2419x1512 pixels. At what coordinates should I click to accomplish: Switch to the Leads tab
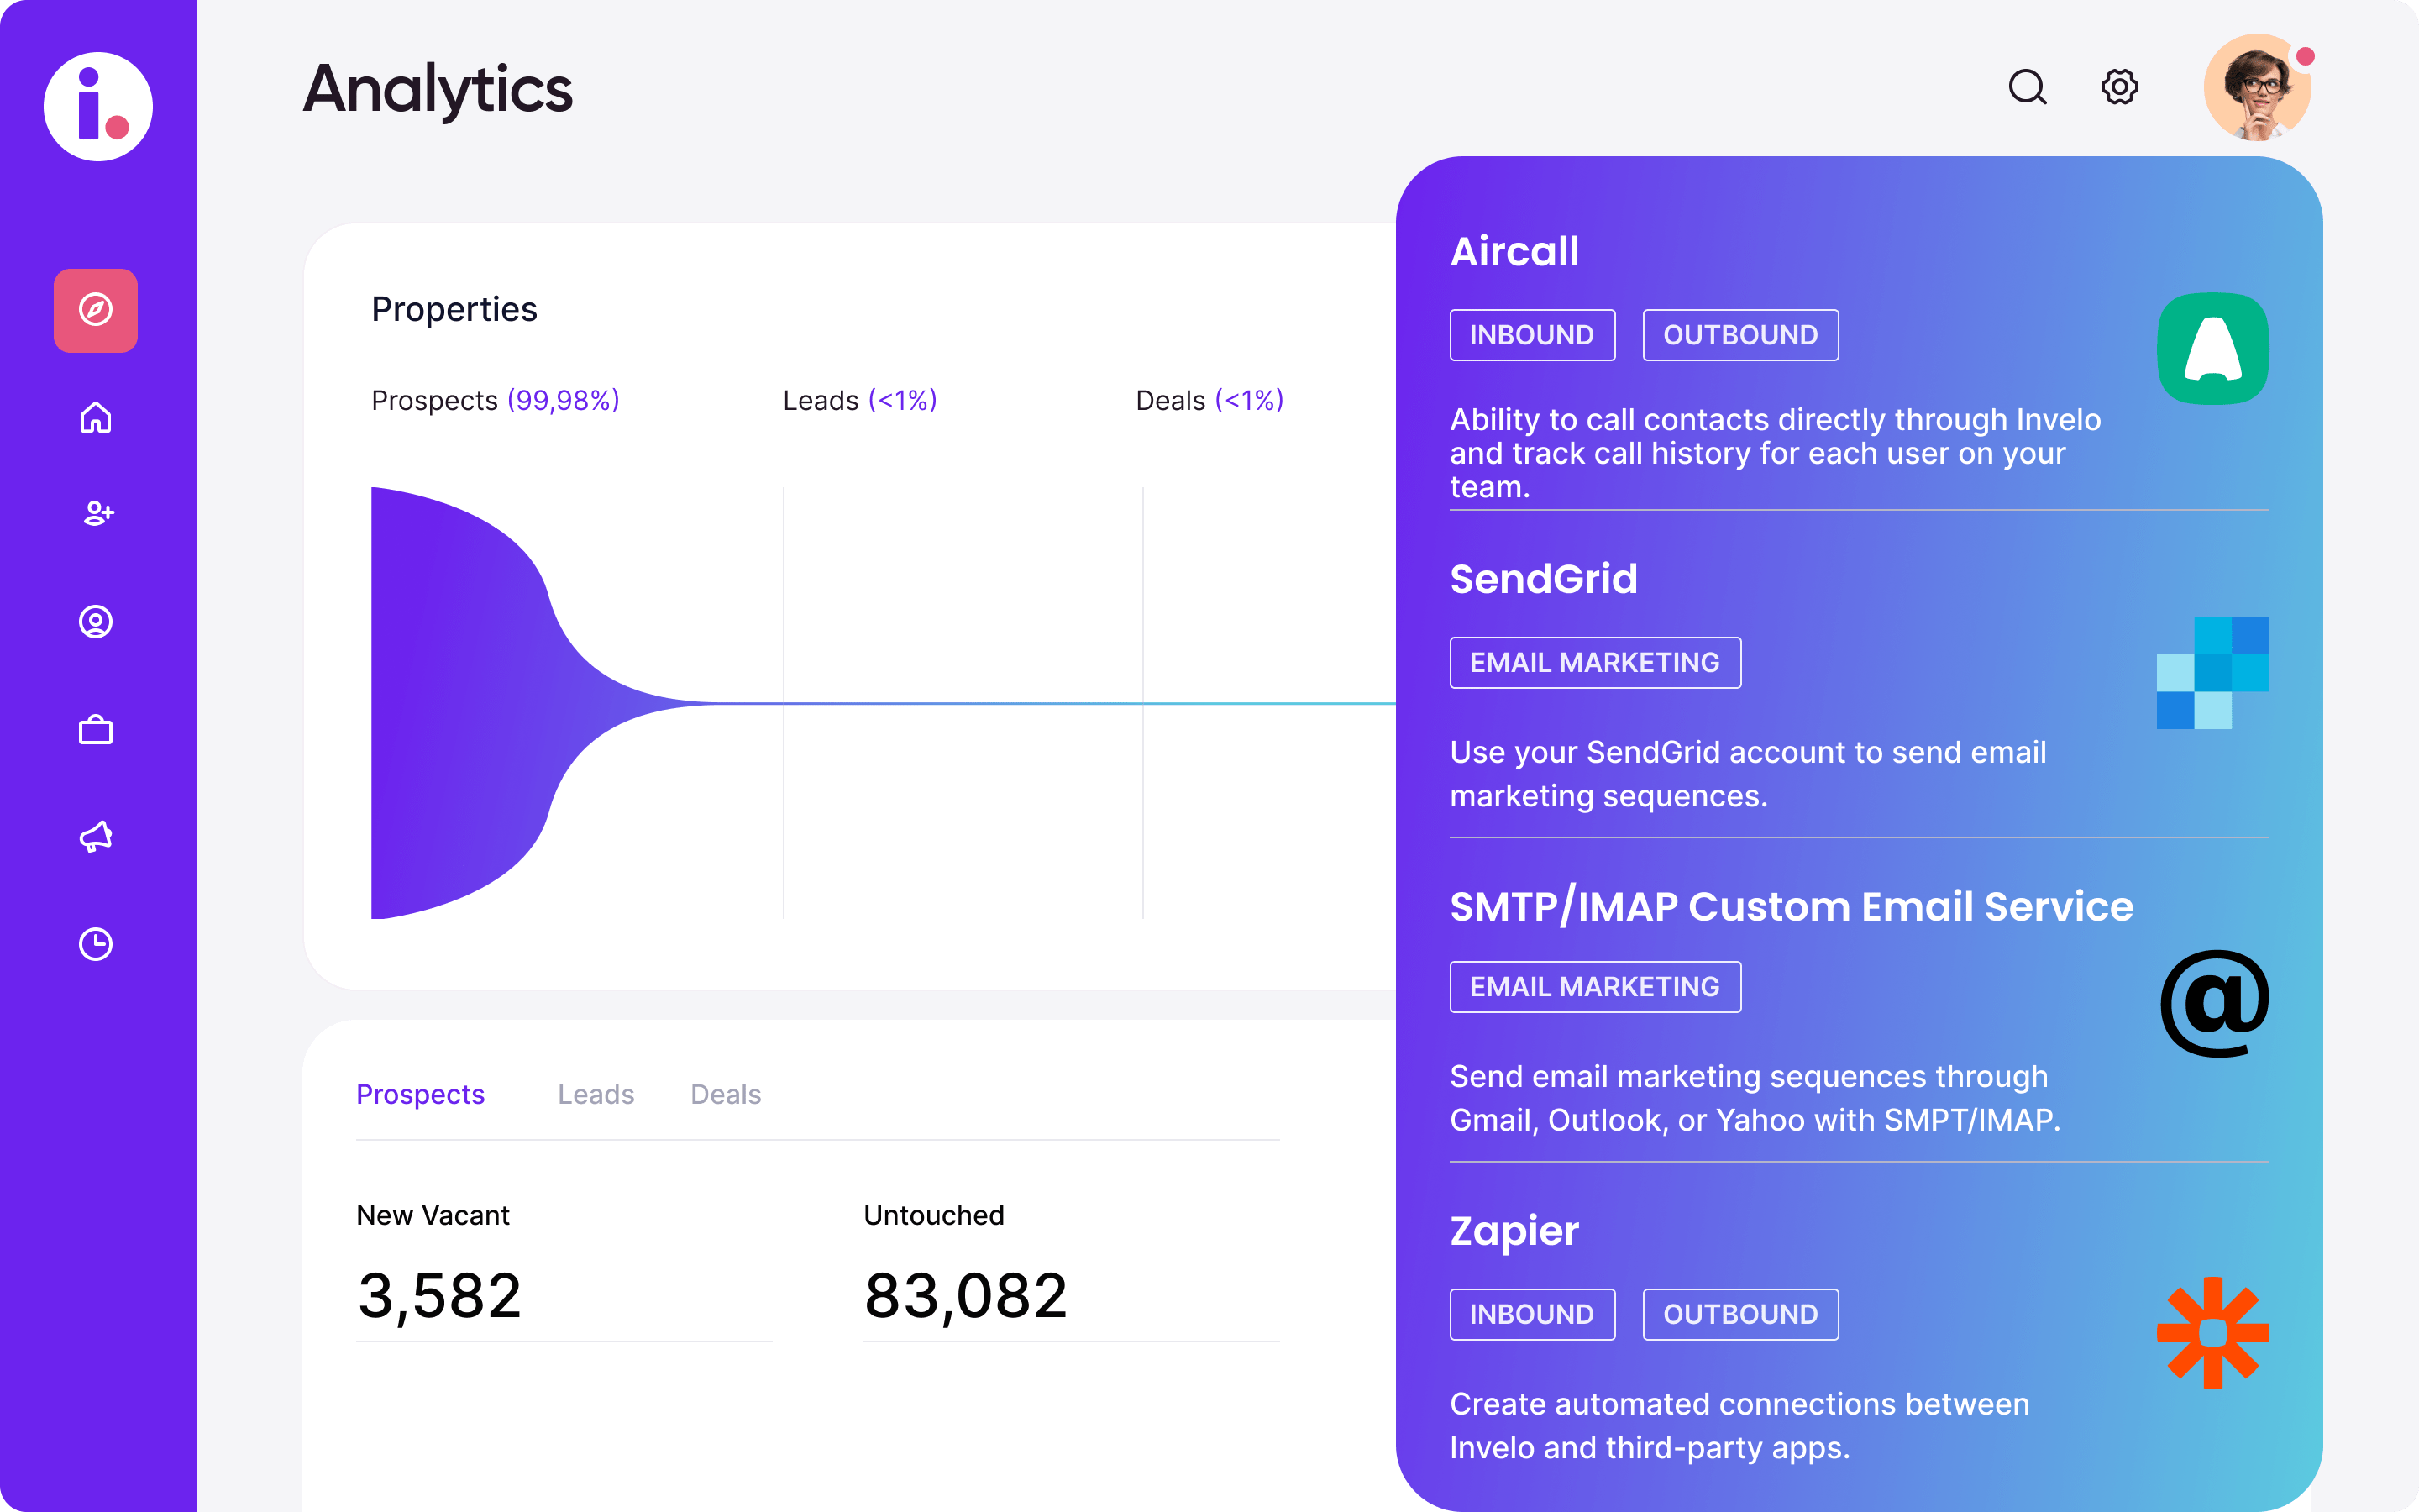[x=596, y=1094]
